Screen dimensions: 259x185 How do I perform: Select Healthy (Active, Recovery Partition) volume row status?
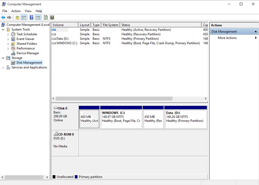[x=146, y=30]
